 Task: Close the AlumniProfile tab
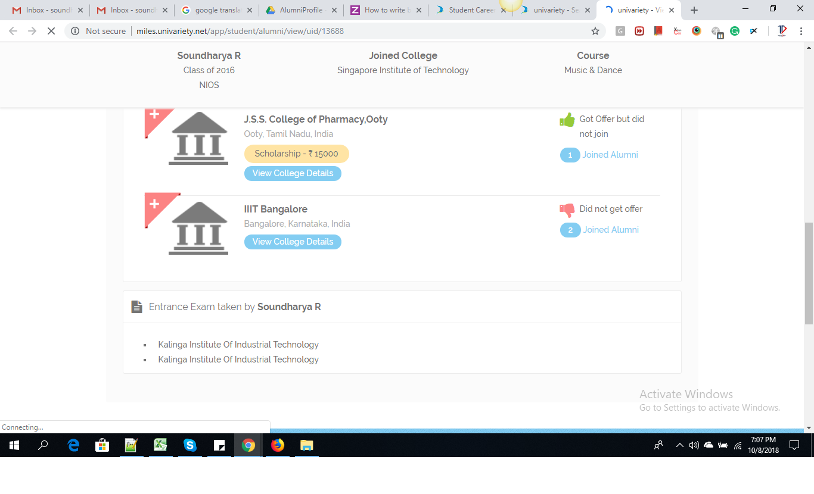coord(334,10)
